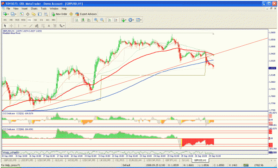Expand the Indicators dropdown arrow

coord(126,20)
